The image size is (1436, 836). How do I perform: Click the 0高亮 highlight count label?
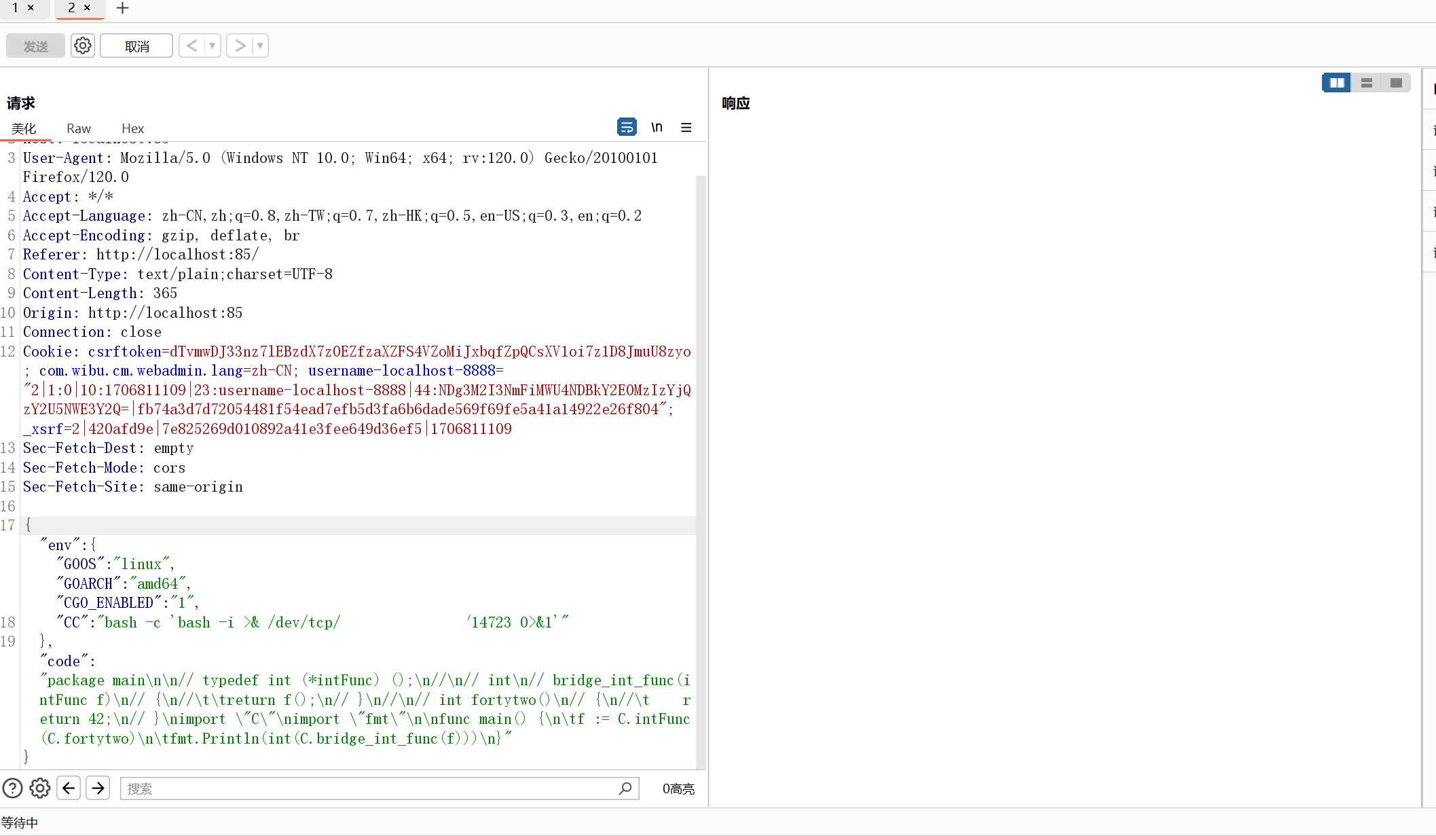(x=678, y=789)
